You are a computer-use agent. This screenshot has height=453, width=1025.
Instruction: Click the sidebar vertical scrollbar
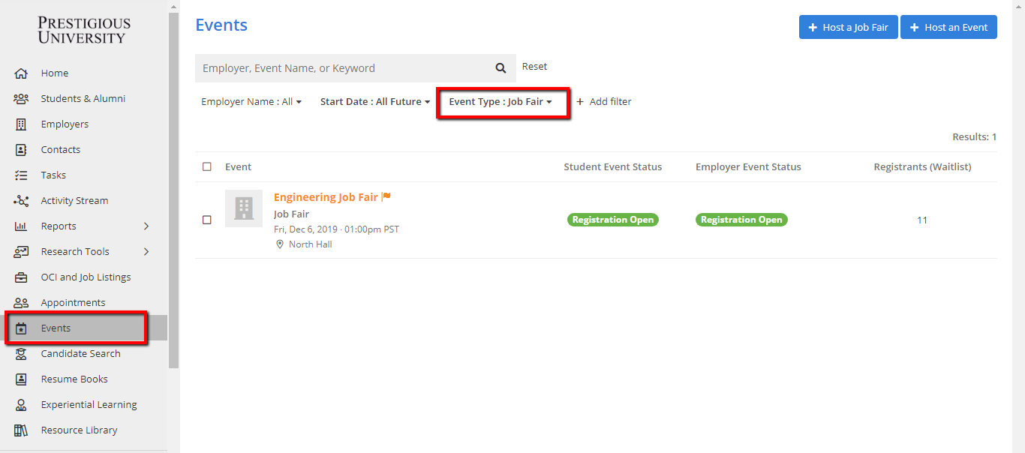tap(174, 187)
